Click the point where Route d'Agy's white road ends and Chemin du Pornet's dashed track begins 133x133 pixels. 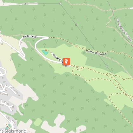tap(49, 38)
